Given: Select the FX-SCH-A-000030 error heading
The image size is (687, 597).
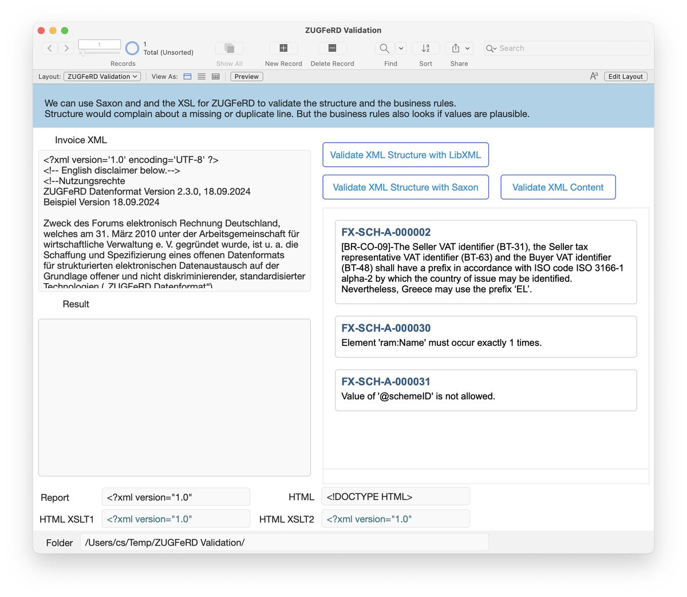Looking at the screenshot, I should tap(386, 328).
